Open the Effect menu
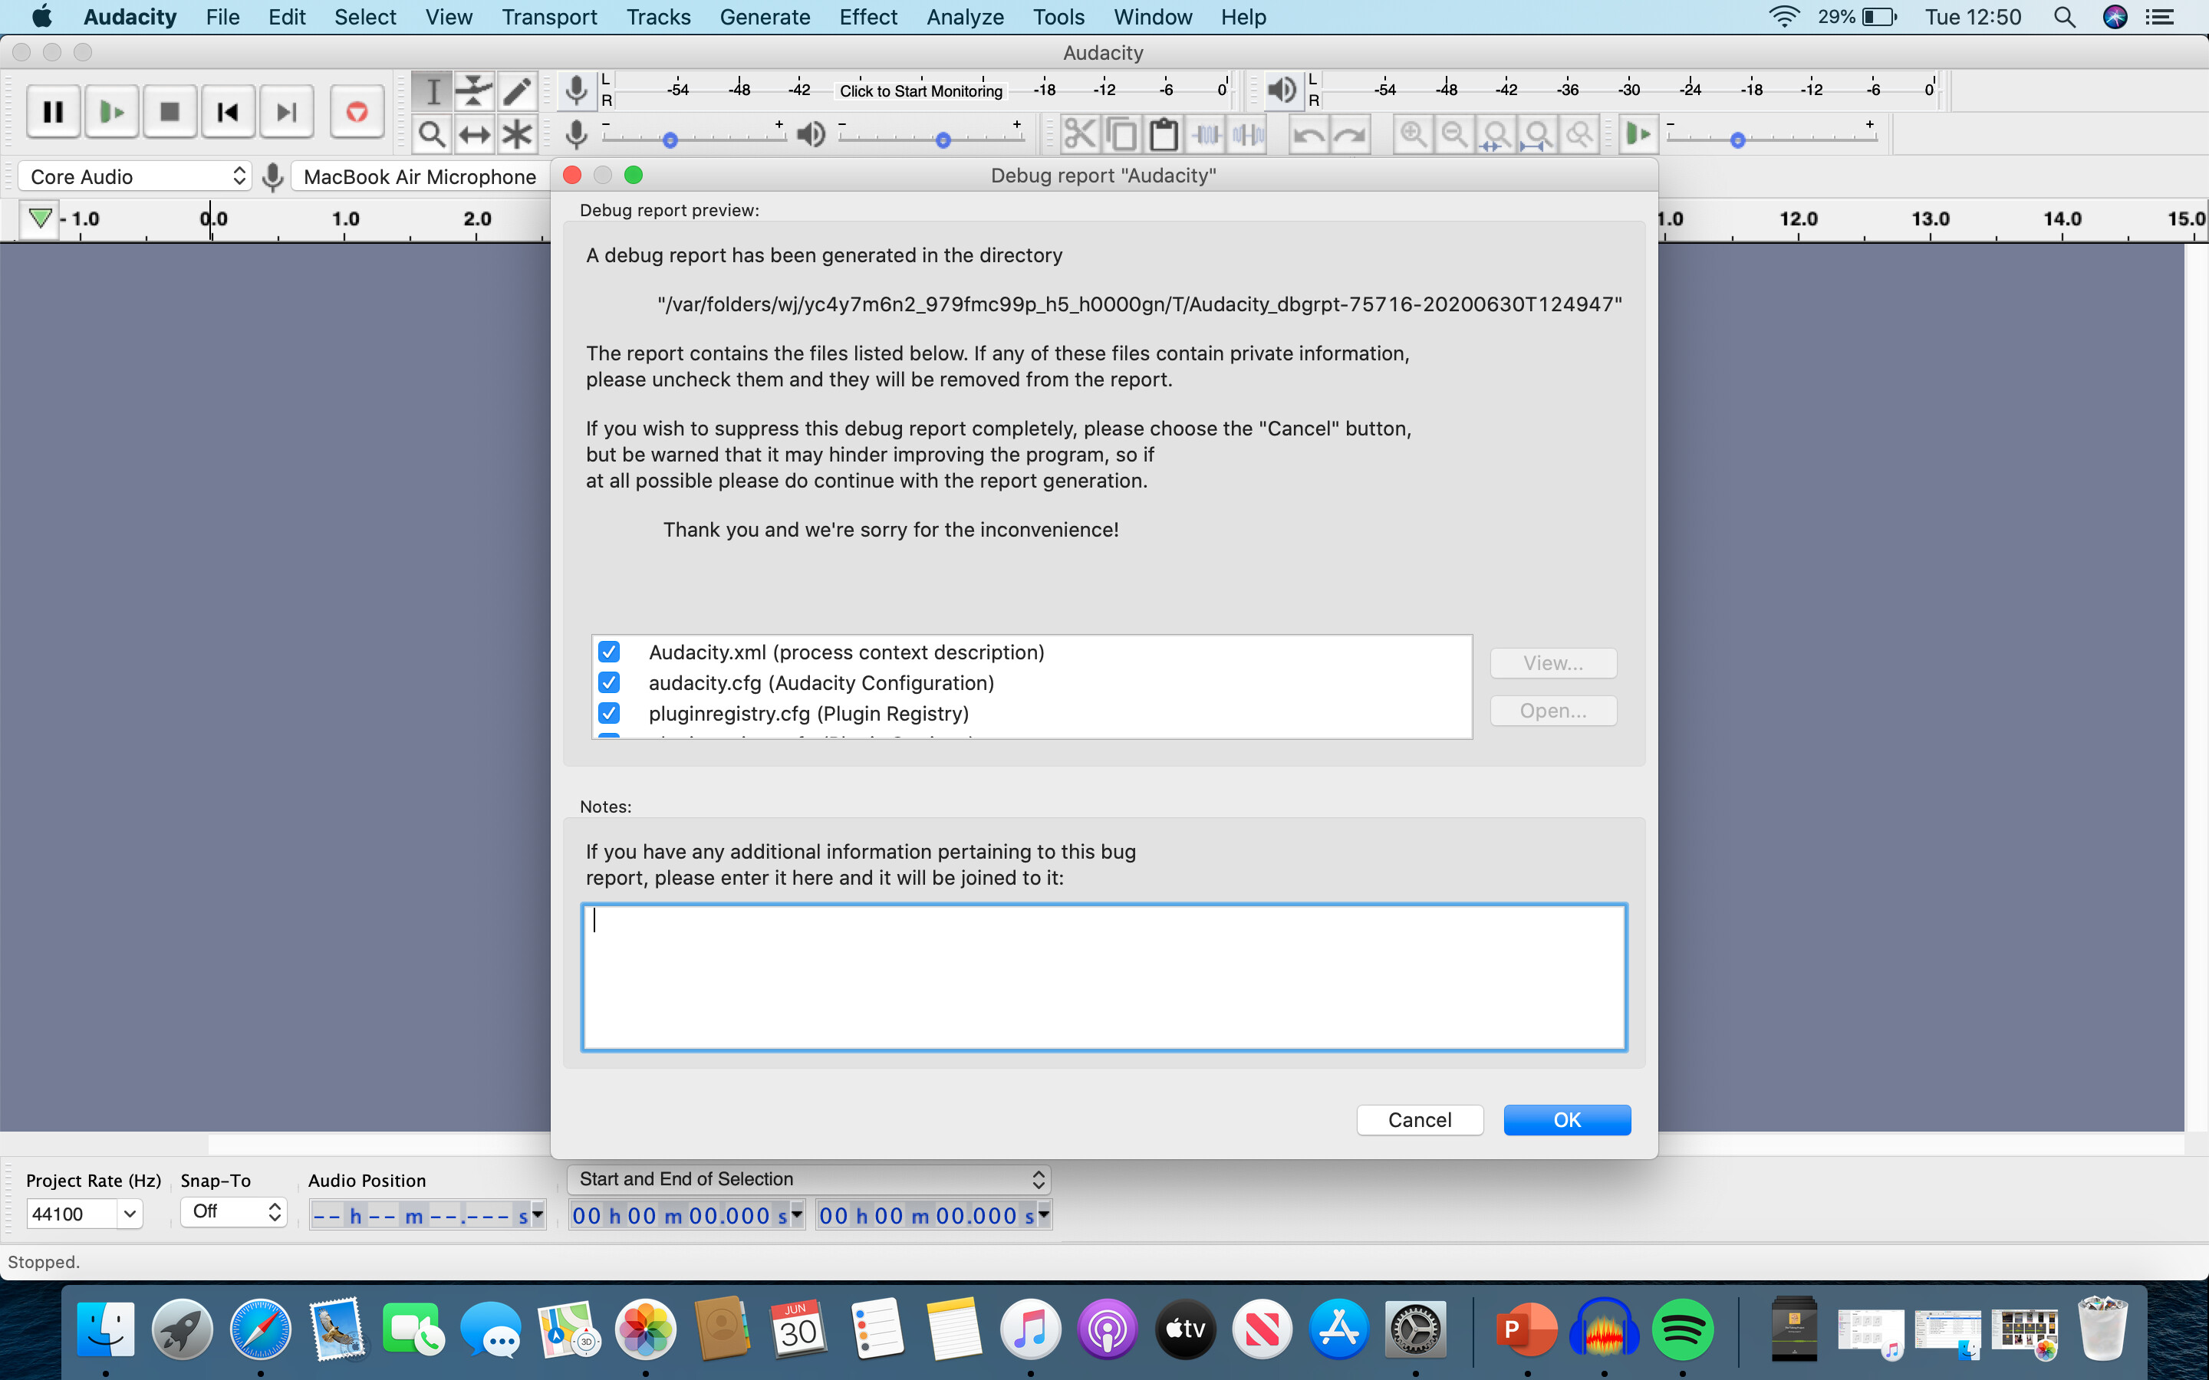Viewport: 2209px width, 1380px height. (868, 16)
